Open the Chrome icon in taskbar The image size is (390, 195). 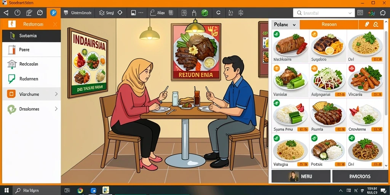[80, 190]
